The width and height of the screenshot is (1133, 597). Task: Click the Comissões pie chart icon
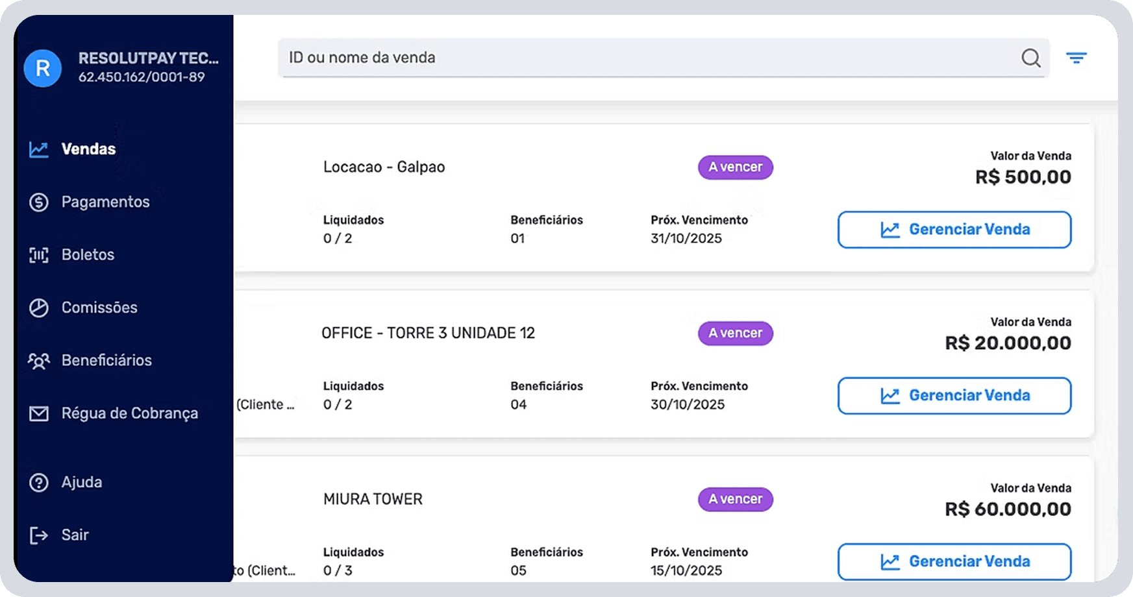click(x=39, y=308)
